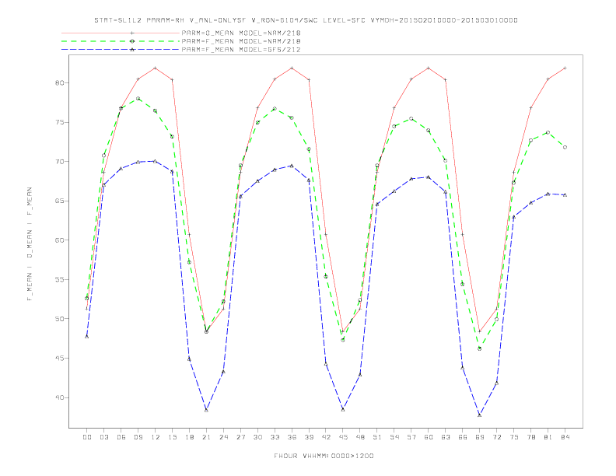Viewport: 616px width, 476px height.
Task: Click the red solid line legend sample
Action: pos(121,33)
